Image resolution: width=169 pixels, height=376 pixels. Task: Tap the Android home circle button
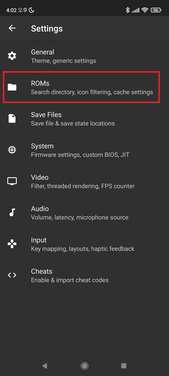tap(84, 366)
